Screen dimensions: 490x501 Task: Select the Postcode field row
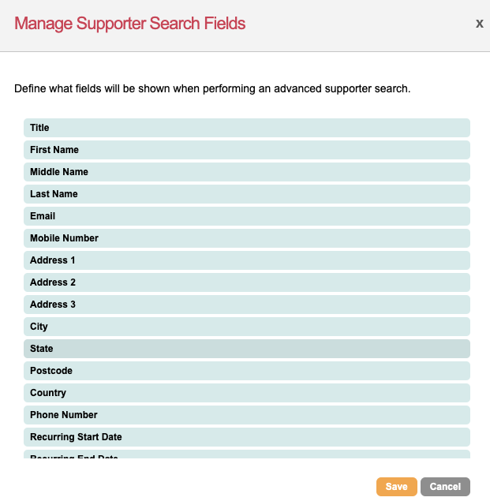click(x=247, y=371)
